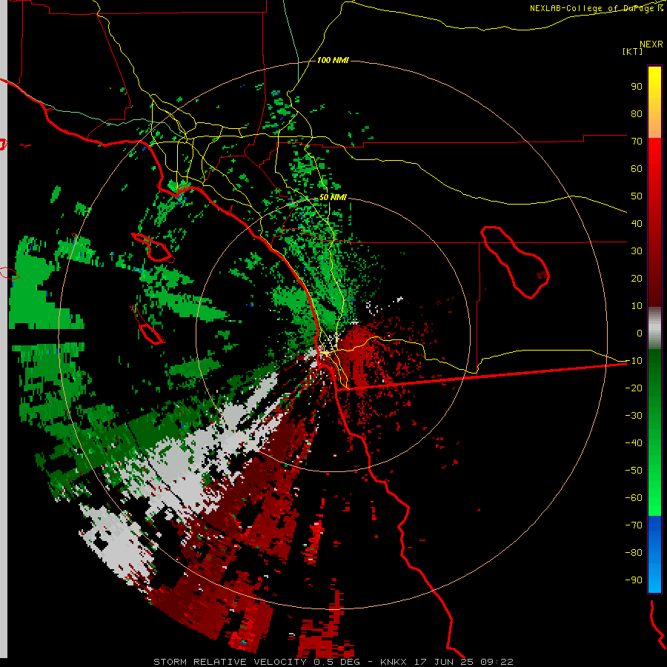667x667 pixels.
Task: Click the -70 value on velocity scale
Action: 634,525
